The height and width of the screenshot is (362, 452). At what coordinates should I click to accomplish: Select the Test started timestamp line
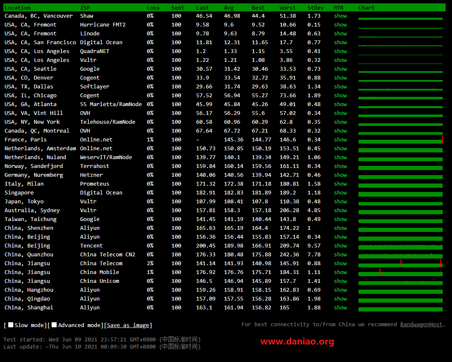(102, 340)
